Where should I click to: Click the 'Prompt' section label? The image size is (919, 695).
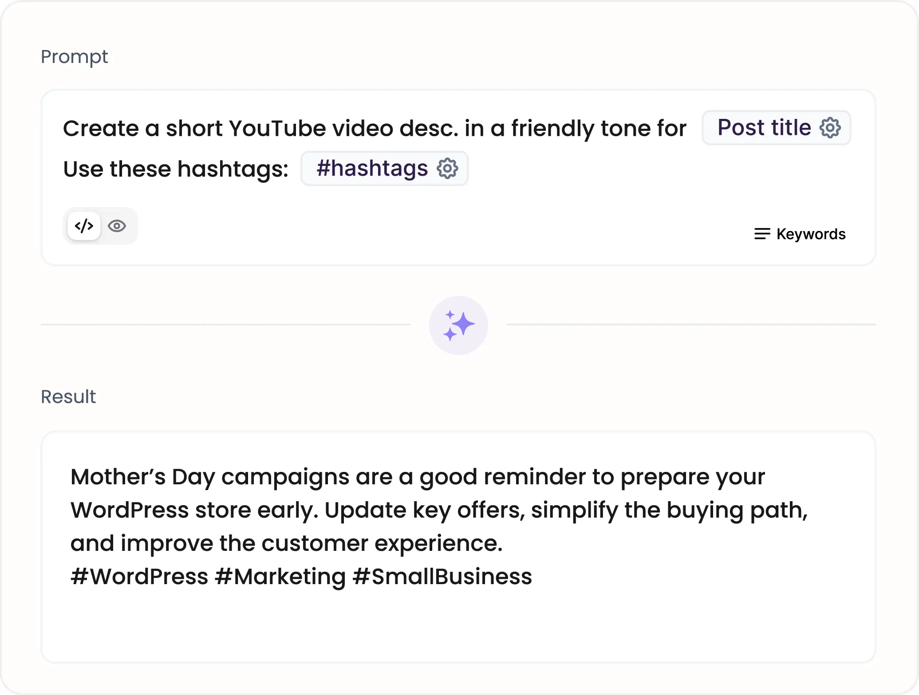[74, 57]
